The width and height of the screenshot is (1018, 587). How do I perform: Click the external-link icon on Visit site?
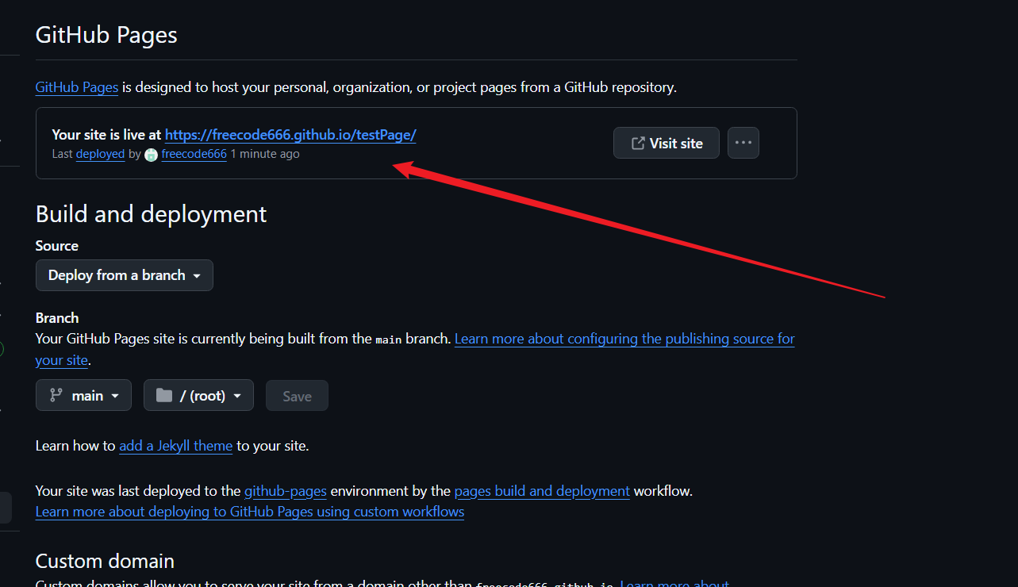tap(637, 143)
